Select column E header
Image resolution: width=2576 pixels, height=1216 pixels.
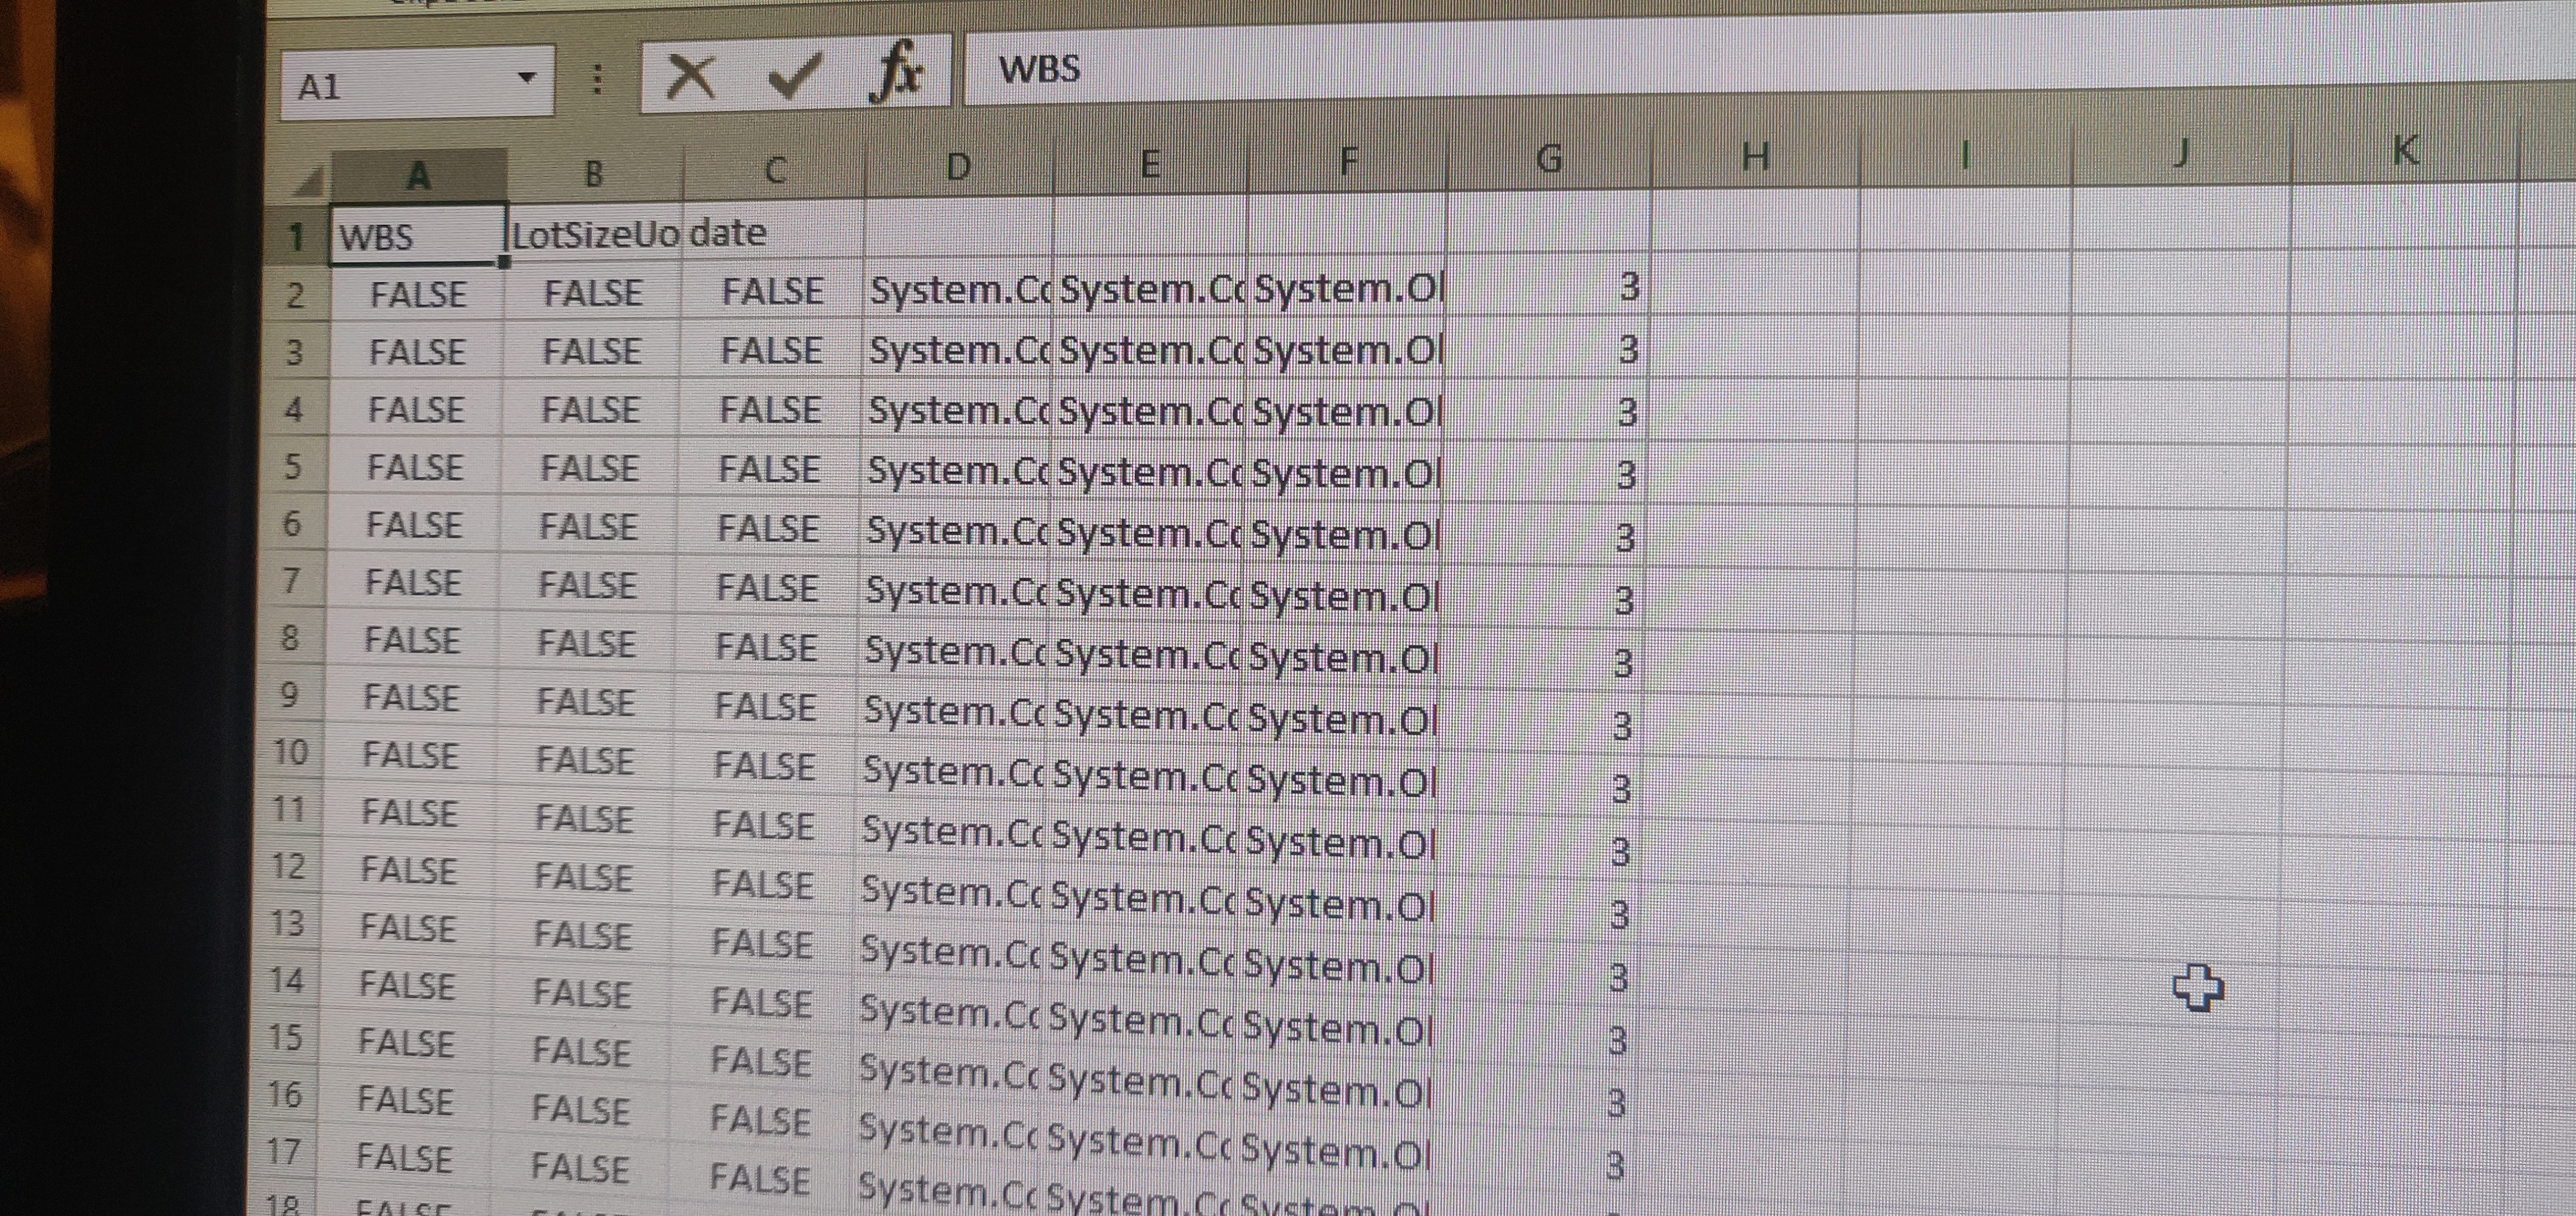tap(1150, 163)
